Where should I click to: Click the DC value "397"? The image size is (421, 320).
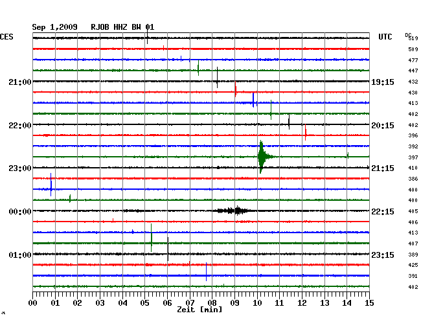(x=413, y=157)
